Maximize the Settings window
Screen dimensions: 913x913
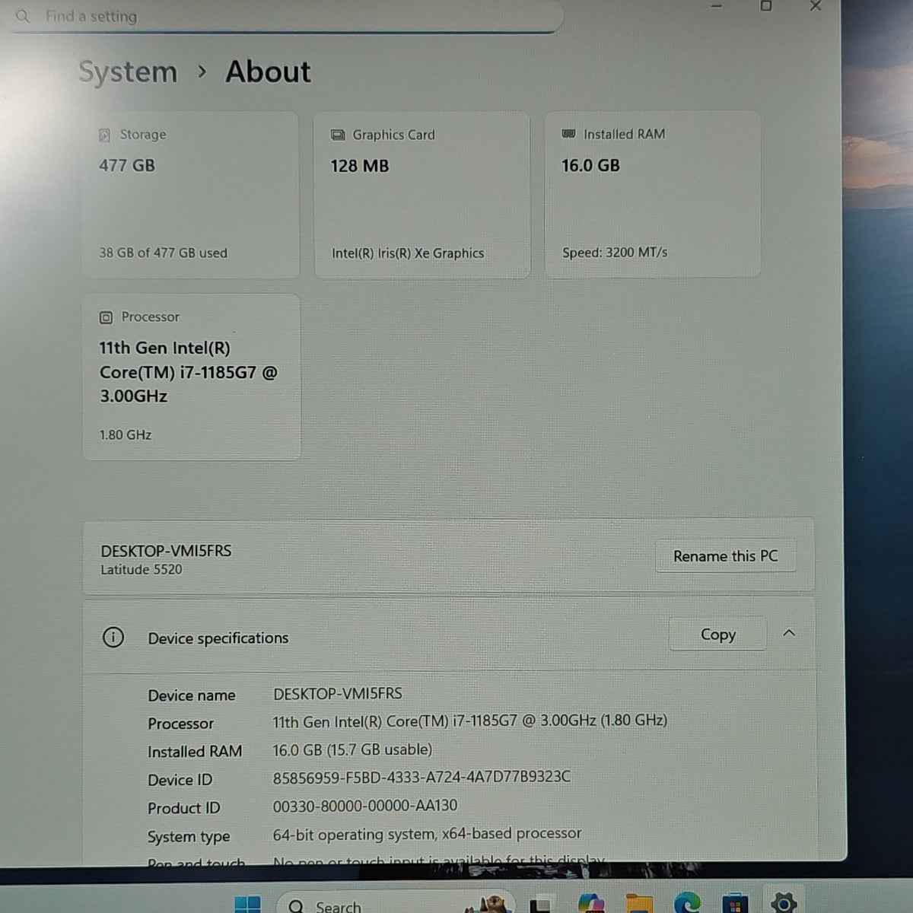point(766,6)
